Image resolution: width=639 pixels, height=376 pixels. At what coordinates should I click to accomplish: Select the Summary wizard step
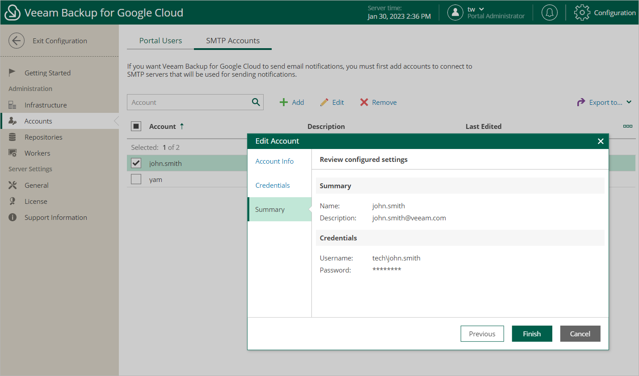tap(280, 209)
